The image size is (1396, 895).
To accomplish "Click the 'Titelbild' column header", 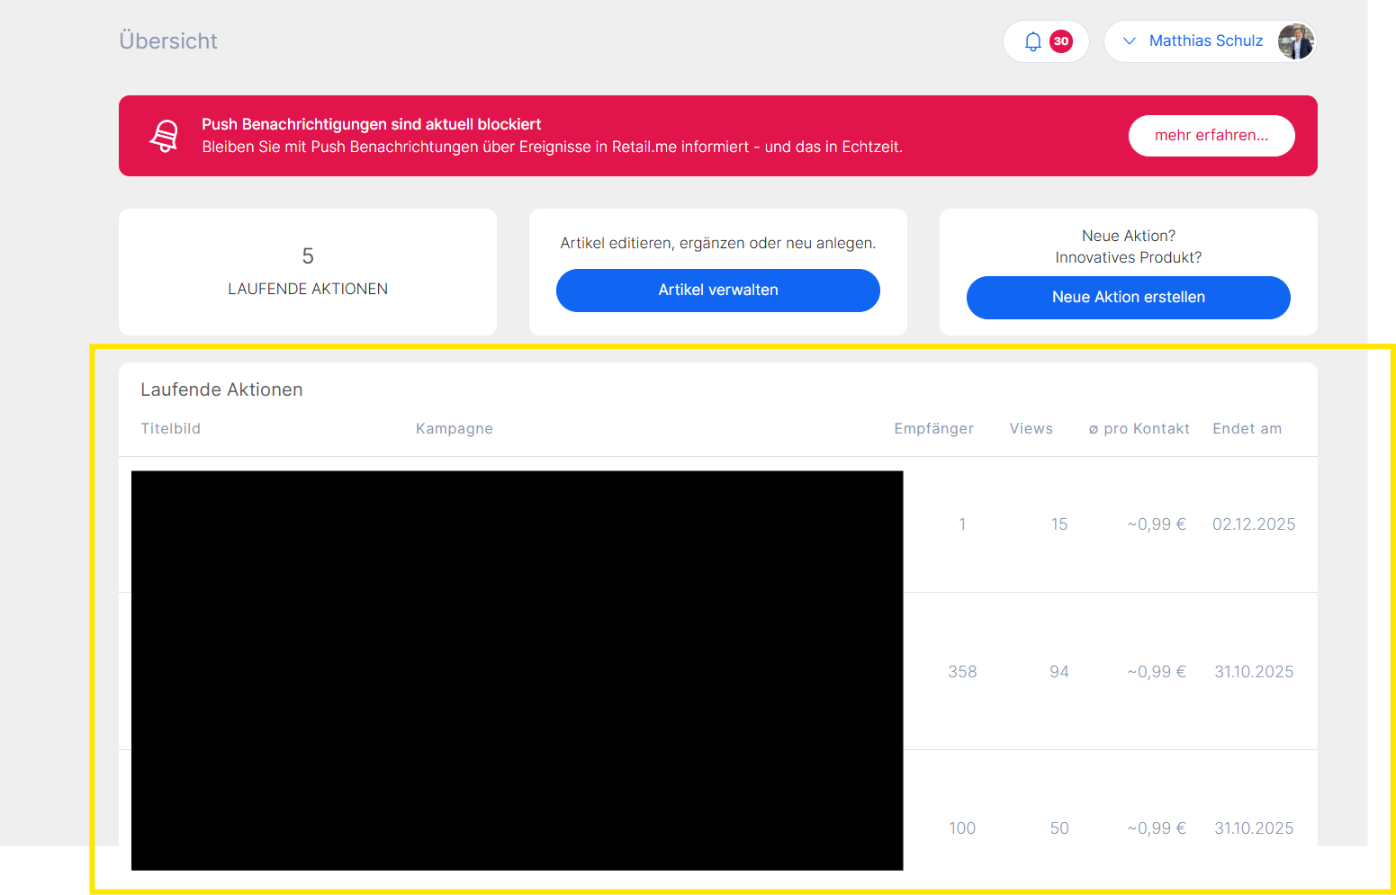I will tap(170, 429).
